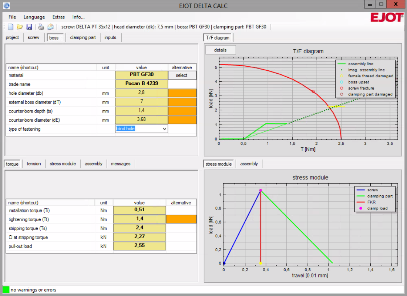Screen dimensions: 407x296
Task: Show T/F diagram details
Action: tap(221, 50)
